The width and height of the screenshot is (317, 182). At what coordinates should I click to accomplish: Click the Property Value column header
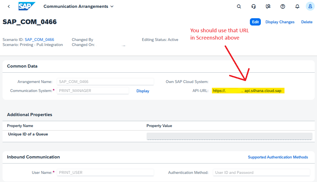[159, 126]
